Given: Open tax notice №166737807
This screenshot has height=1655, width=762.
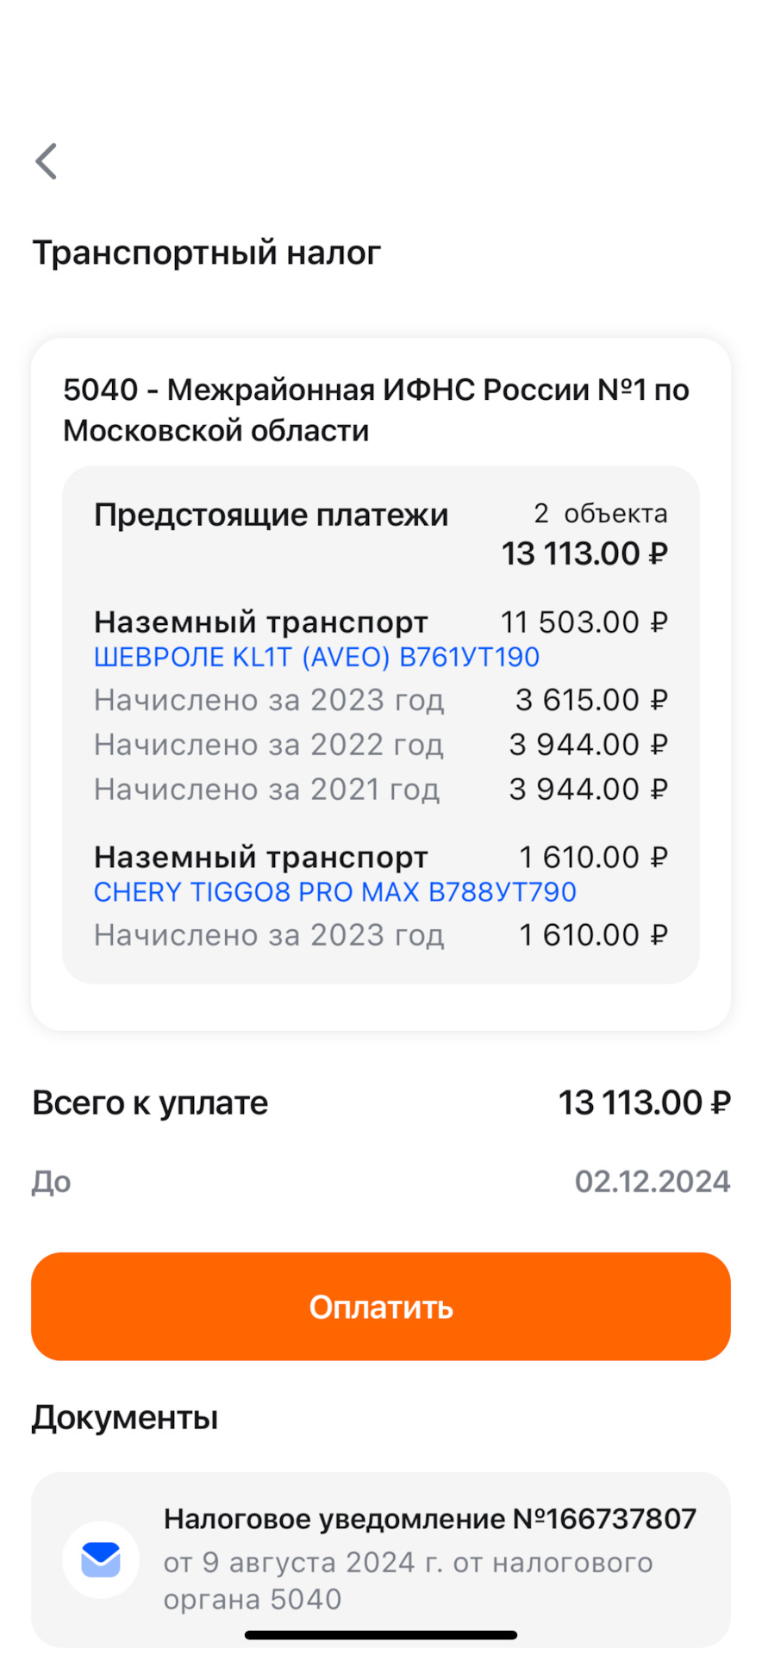Looking at the screenshot, I should tap(429, 1519).
